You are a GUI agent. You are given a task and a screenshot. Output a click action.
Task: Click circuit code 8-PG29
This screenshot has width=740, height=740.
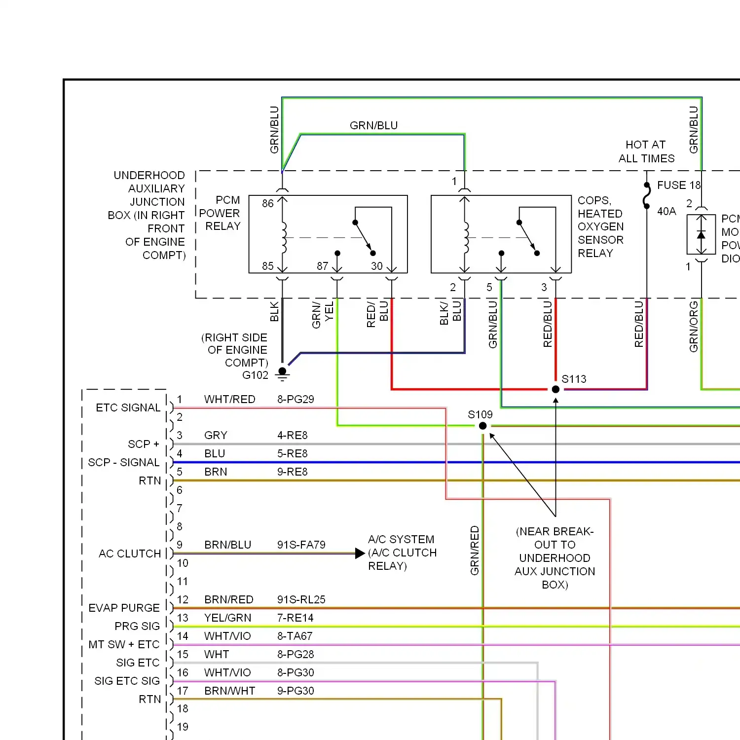click(x=296, y=399)
